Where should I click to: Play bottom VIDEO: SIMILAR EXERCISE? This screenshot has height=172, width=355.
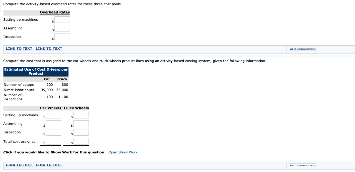[302, 165]
